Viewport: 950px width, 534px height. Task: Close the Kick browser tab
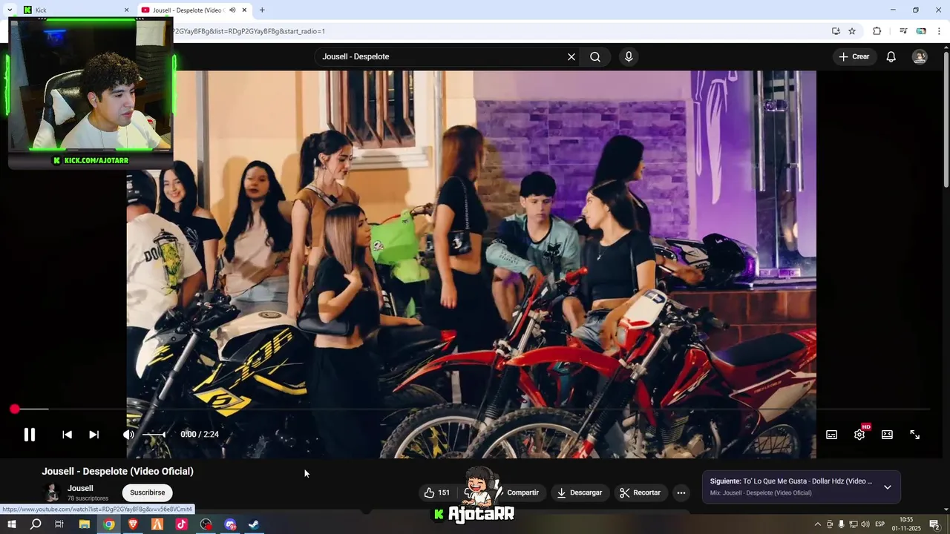pyautogui.click(x=126, y=10)
